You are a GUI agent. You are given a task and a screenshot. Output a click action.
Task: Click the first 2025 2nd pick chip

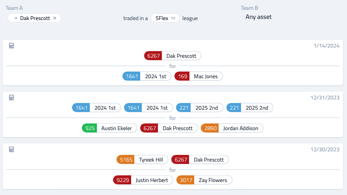coord(199,108)
